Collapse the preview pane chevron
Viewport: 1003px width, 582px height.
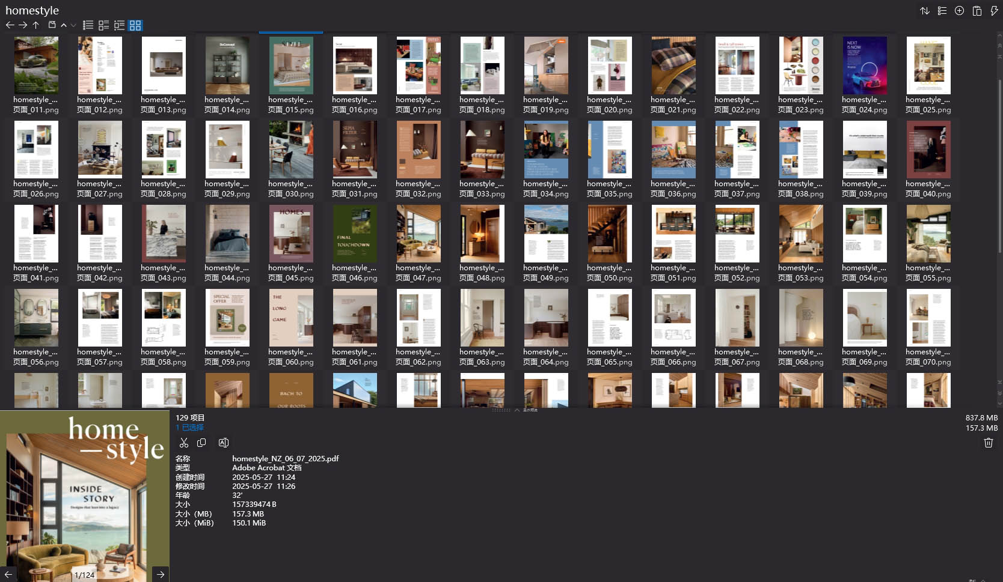(517, 410)
